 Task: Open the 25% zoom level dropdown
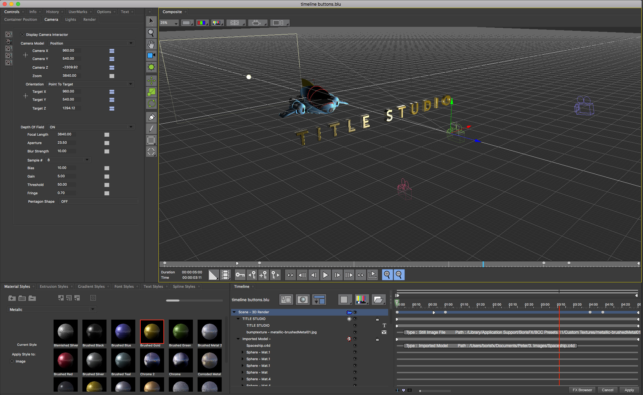pyautogui.click(x=169, y=23)
